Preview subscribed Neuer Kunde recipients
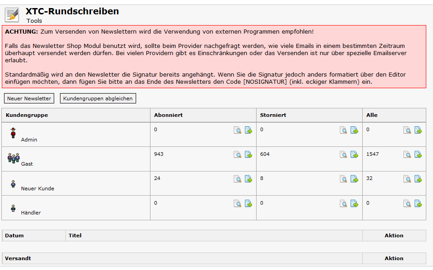433x270 pixels. (x=238, y=179)
